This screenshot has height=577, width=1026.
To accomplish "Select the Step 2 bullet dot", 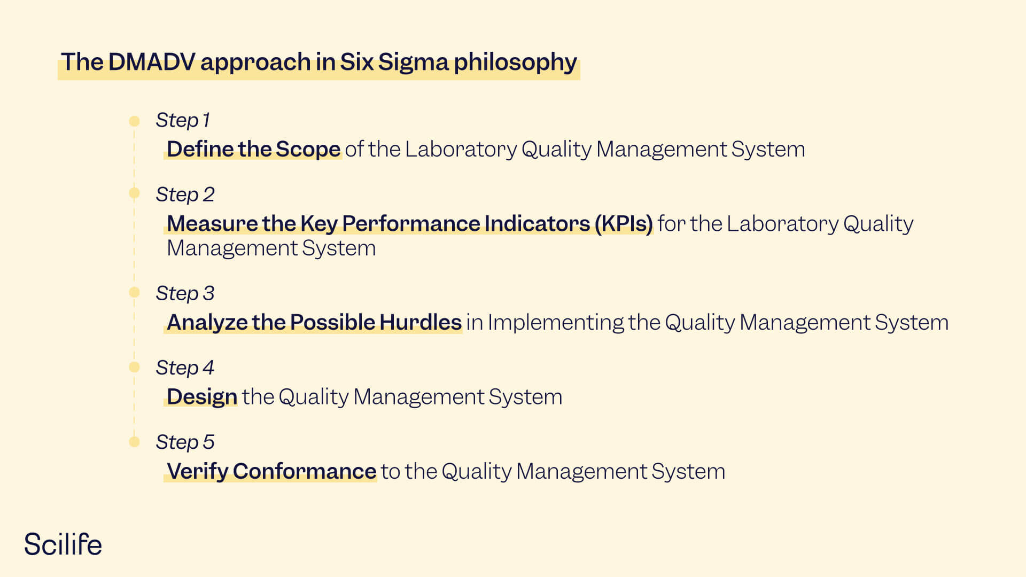I will 134,193.
